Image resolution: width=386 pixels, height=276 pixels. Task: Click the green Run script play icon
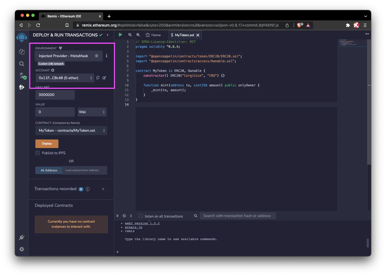click(120, 35)
